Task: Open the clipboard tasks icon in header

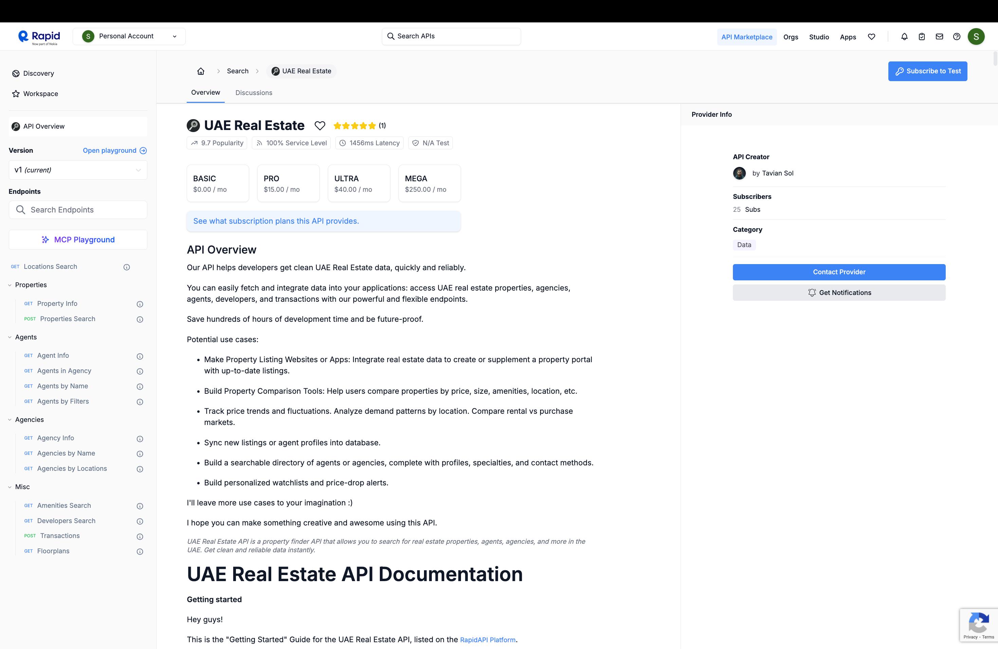Action: click(x=922, y=37)
